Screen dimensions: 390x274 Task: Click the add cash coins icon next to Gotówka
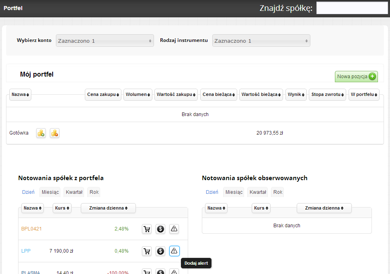tap(41, 133)
